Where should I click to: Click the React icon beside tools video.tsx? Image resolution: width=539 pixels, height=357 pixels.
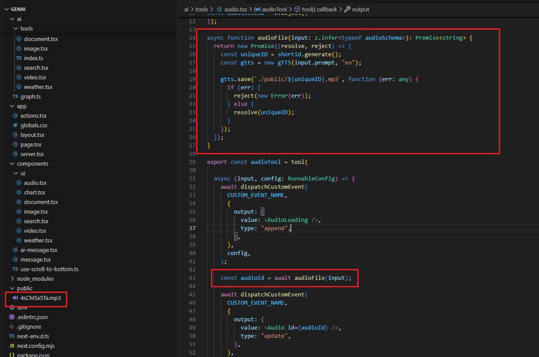[19, 77]
